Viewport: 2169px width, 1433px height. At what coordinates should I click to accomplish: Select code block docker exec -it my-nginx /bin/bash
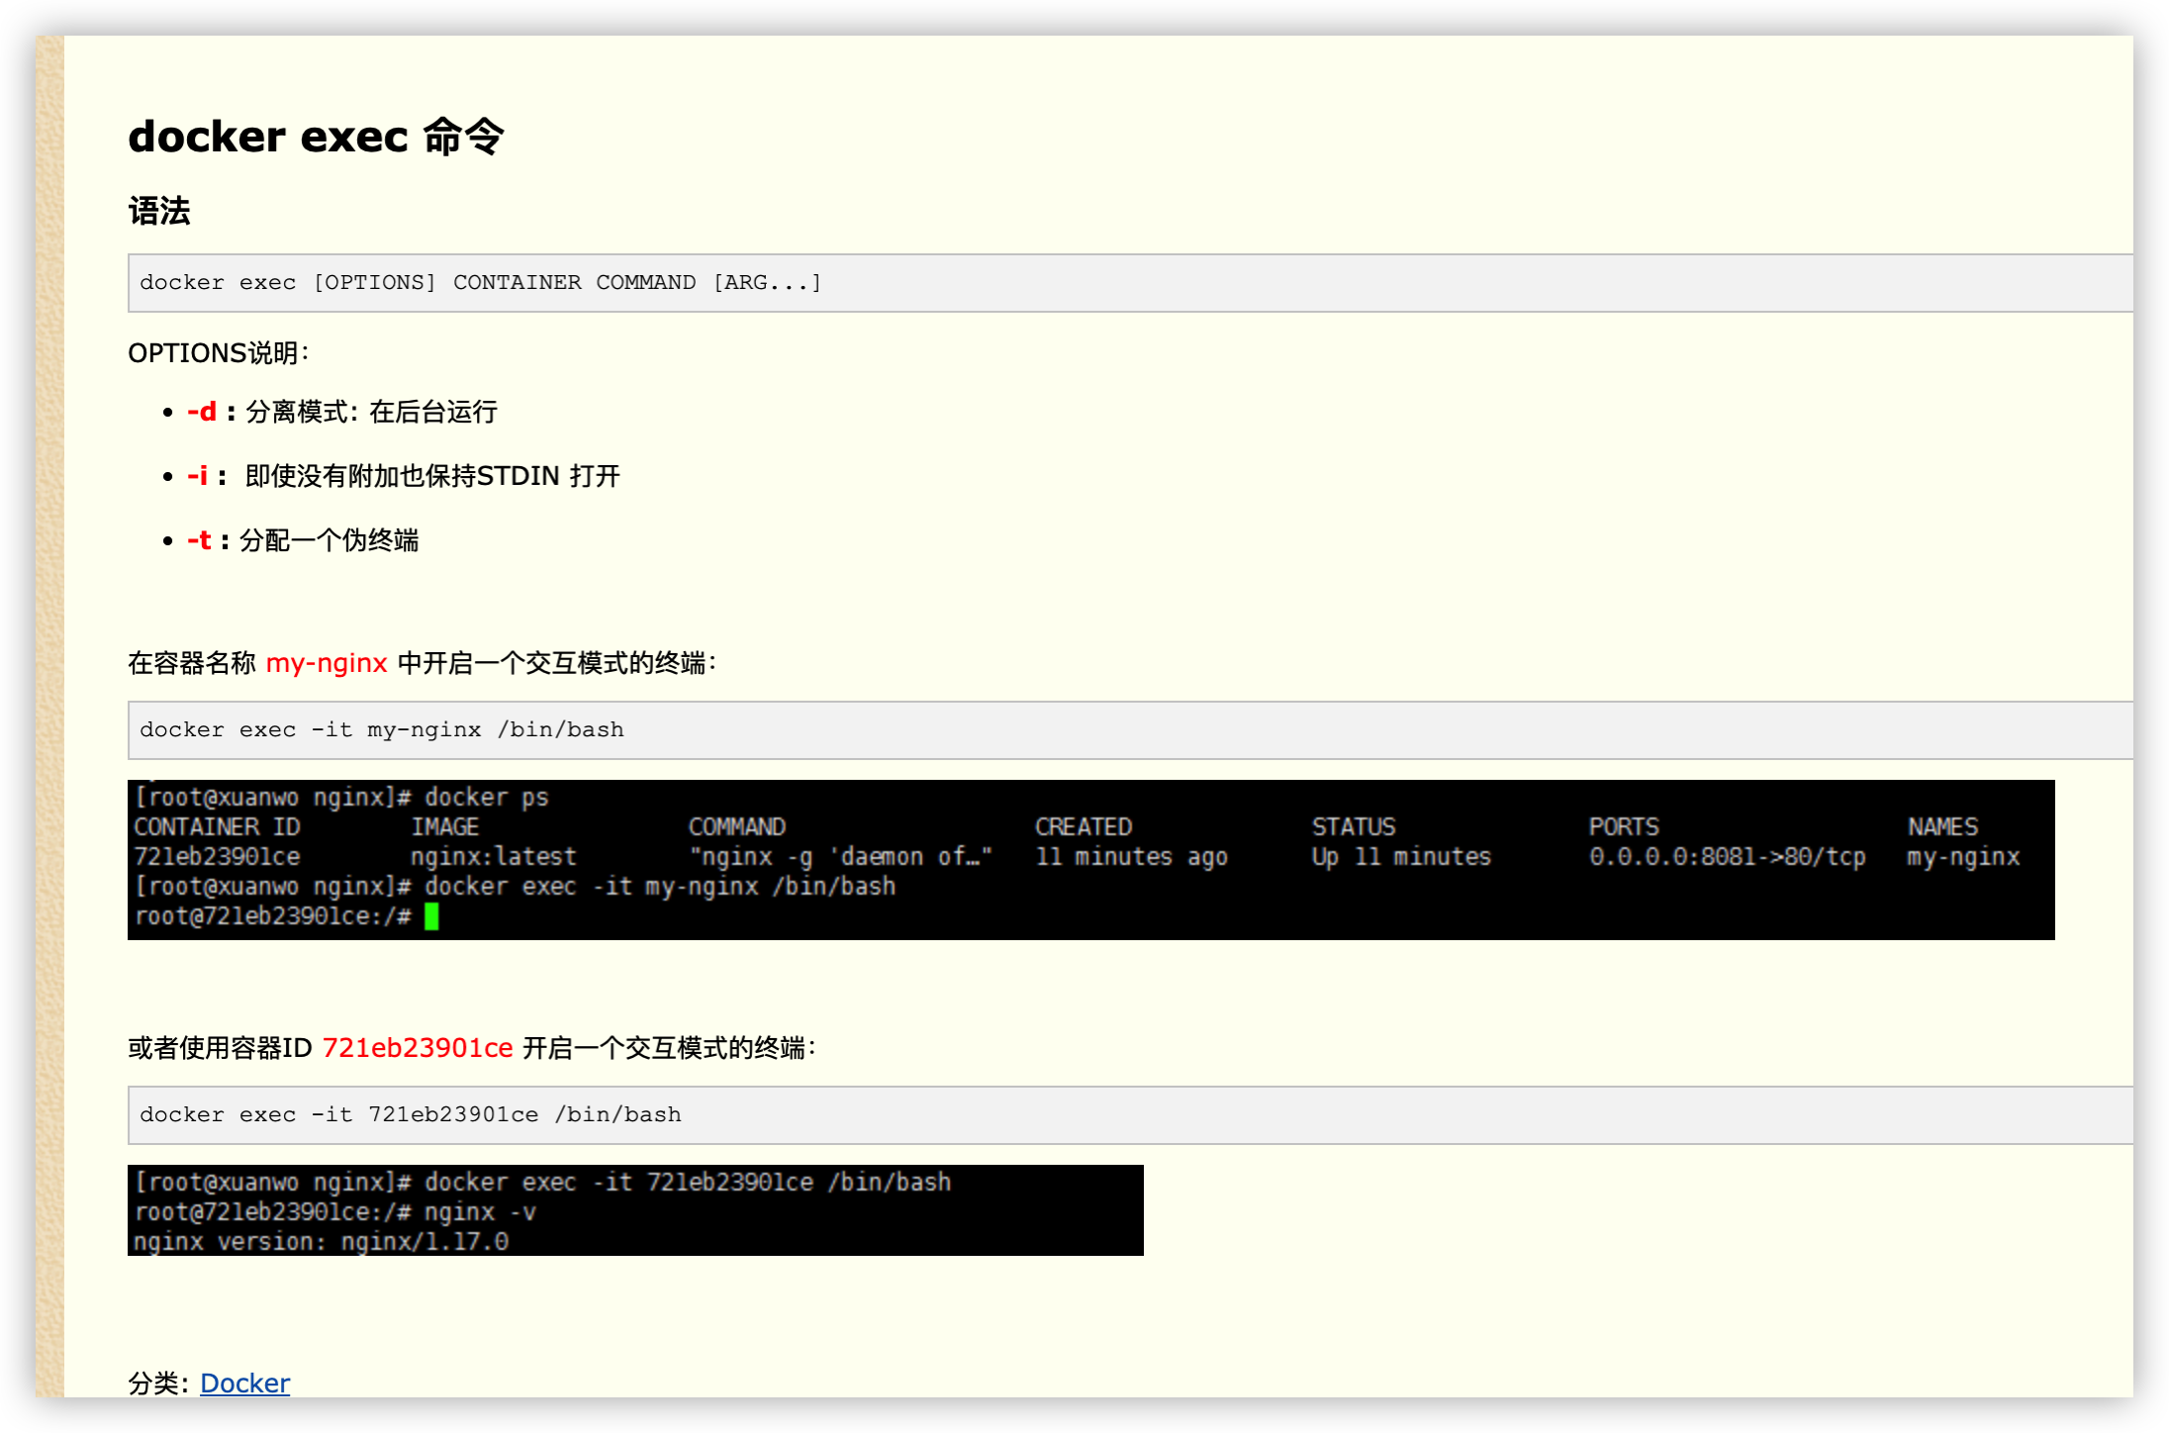[381, 729]
